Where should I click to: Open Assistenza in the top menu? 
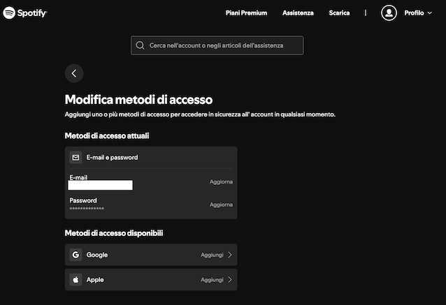[298, 13]
